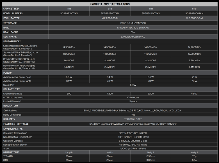Click the PRODUCT SPECIFICATIONS title
Image resolution: width=219 pixels, height=163 pixels.
(109, 4)
